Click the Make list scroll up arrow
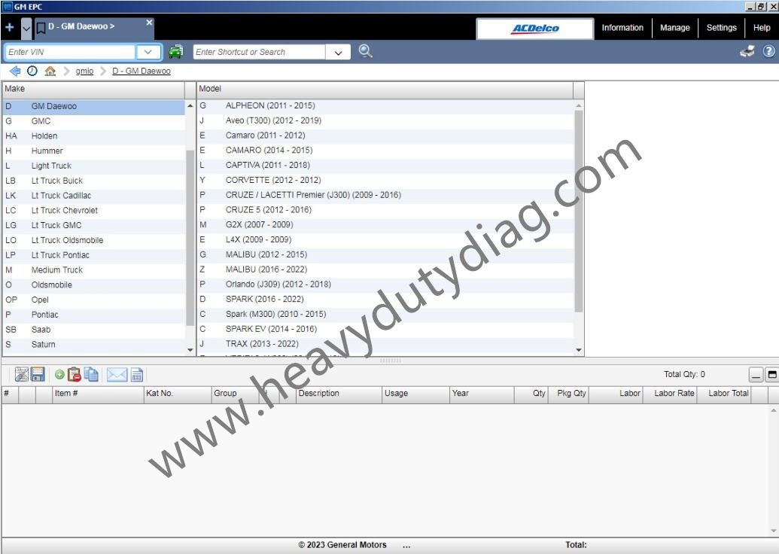This screenshot has height=554, width=779. coord(190,106)
